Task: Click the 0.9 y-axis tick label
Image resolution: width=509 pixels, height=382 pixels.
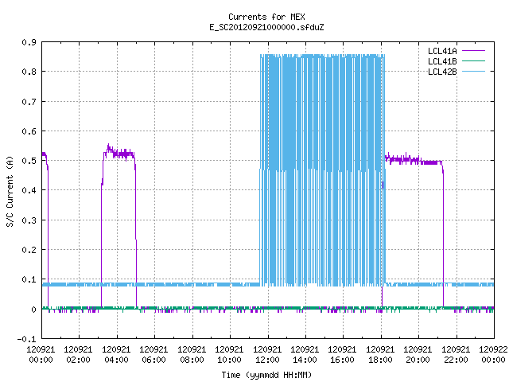Action: pyautogui.click(x=29, y=42)
